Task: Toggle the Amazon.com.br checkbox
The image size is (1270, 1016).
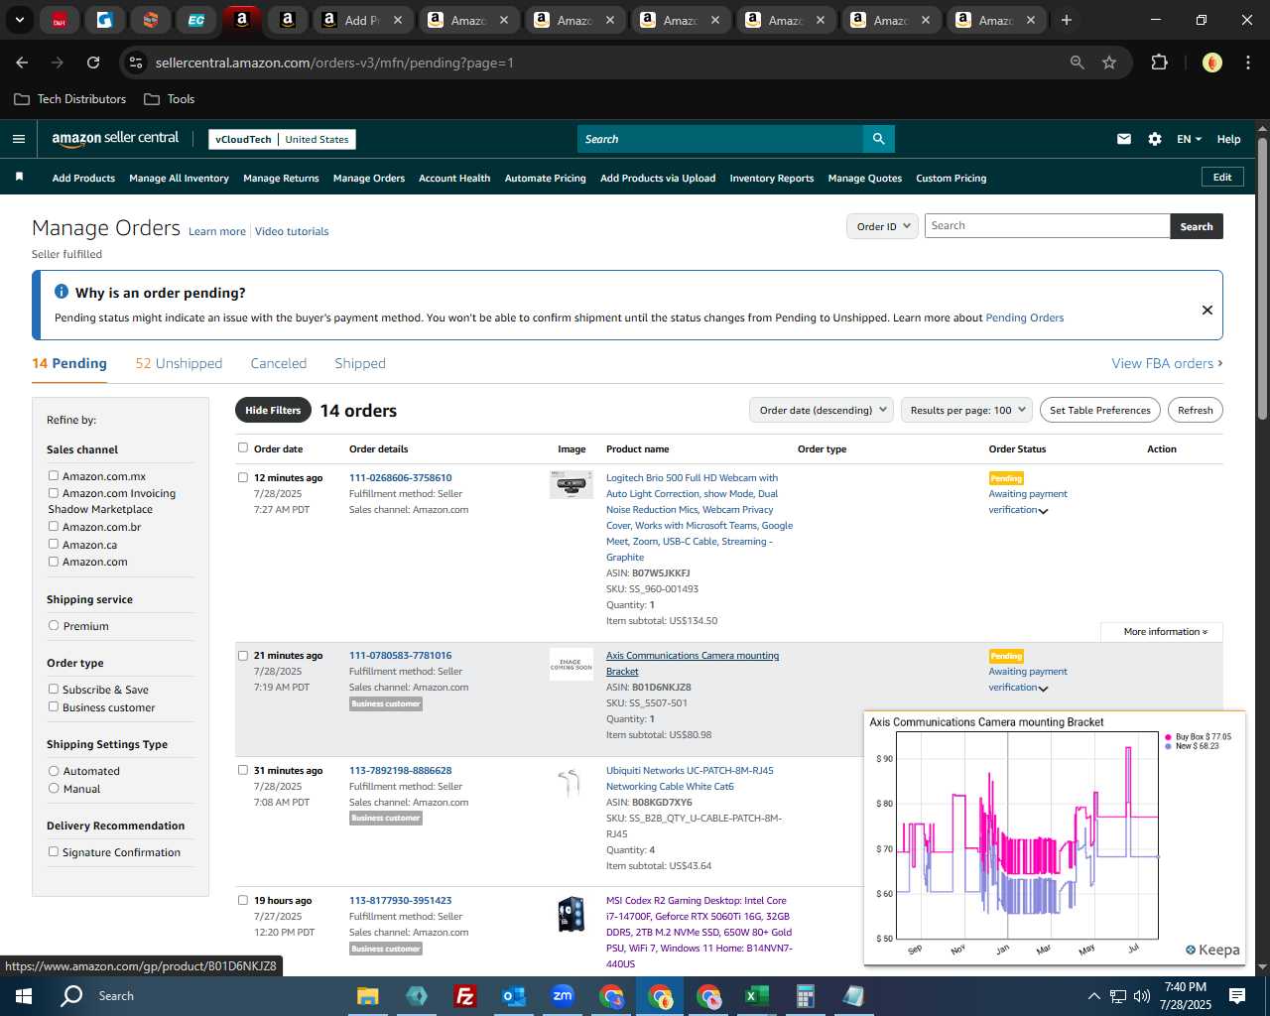Action: [x=54, y=527]
